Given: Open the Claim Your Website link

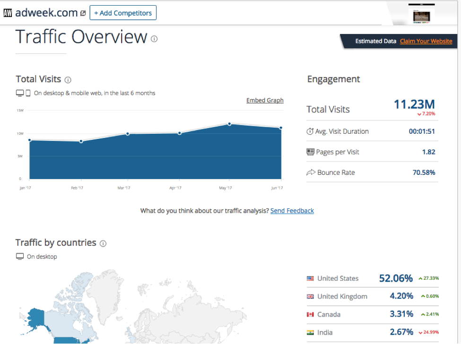Looking at the screenshot, I should pyautogui.click(x=426, y=41).
